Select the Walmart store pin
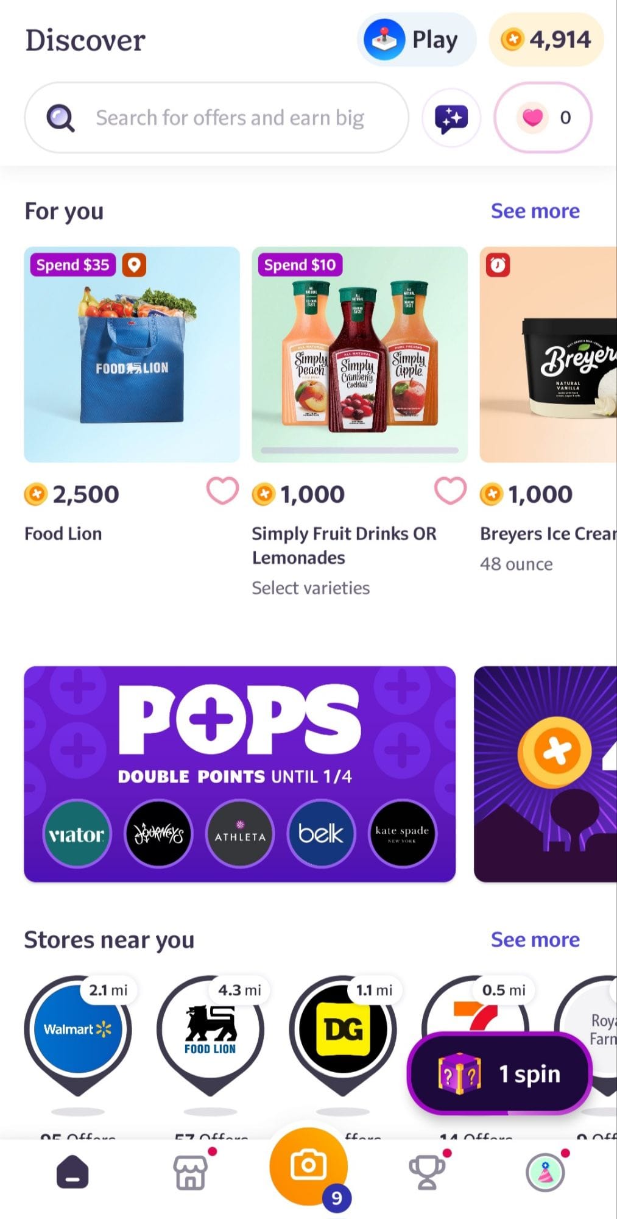 77,1030
